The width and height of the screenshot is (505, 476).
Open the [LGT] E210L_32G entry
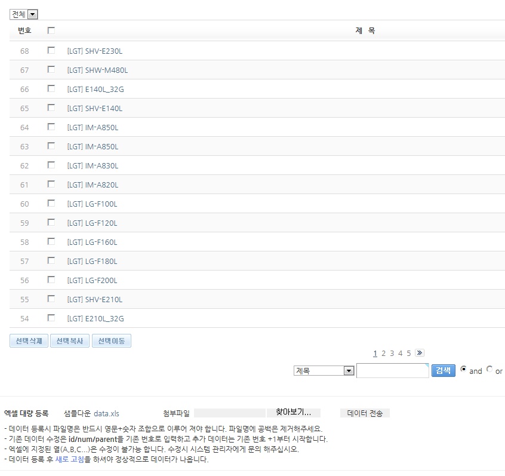coord(96,319)
